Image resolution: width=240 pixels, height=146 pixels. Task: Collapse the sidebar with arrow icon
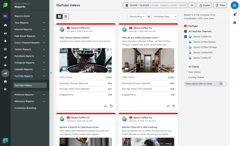click(51, 73)
